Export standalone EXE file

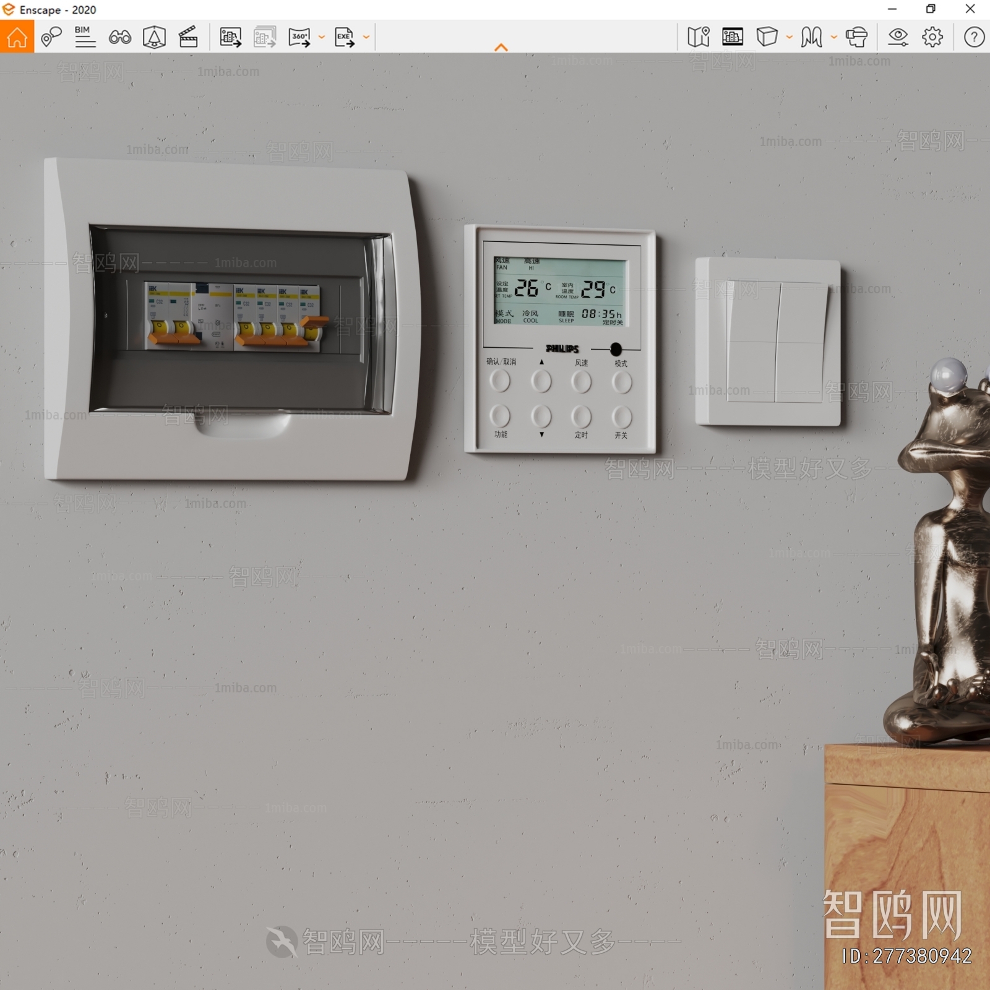[345, 37]
